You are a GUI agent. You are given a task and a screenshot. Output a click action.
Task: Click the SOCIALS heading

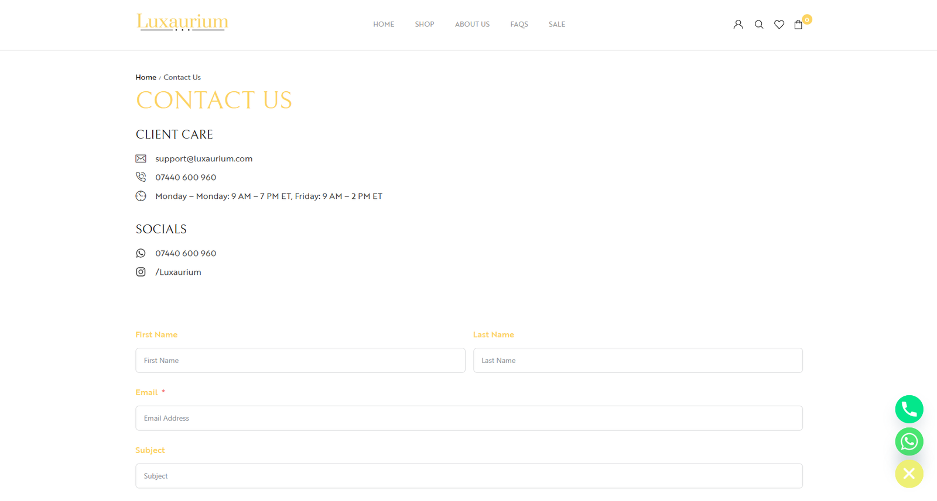point(161,229)
